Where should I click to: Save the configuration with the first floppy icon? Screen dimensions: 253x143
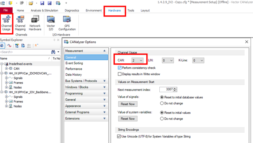pos(42,3)
